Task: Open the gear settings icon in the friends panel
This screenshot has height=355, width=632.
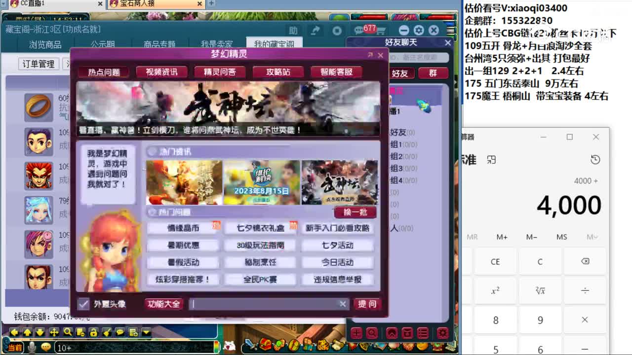Action: (x=441, y=333)
